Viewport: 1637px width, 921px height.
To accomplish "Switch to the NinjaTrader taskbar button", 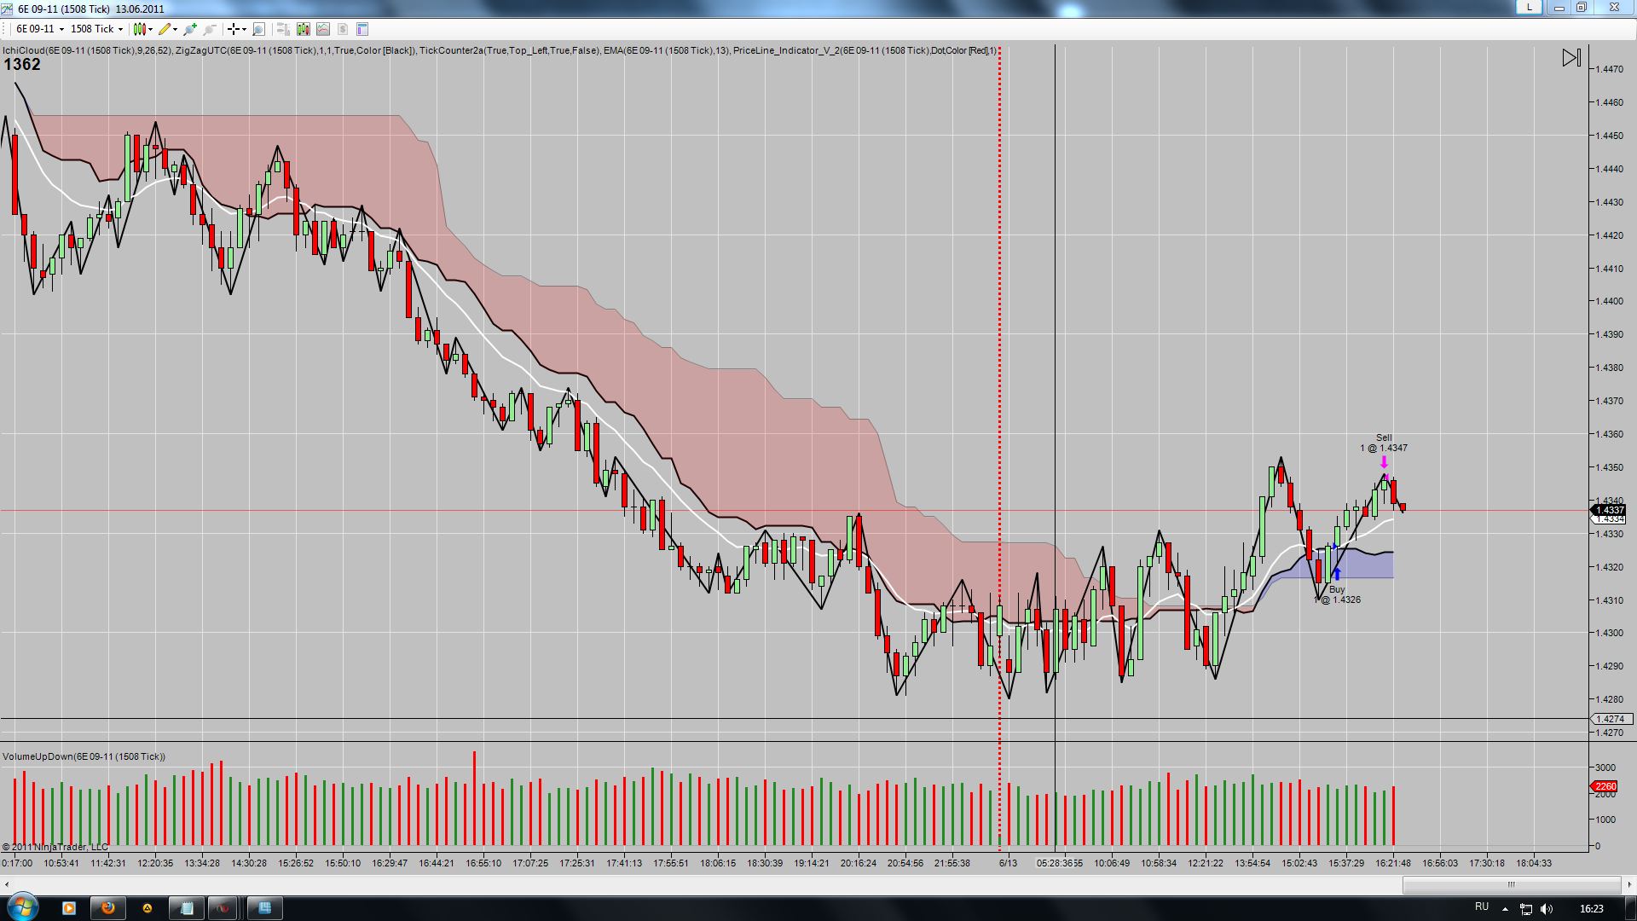I will (224, 908).
